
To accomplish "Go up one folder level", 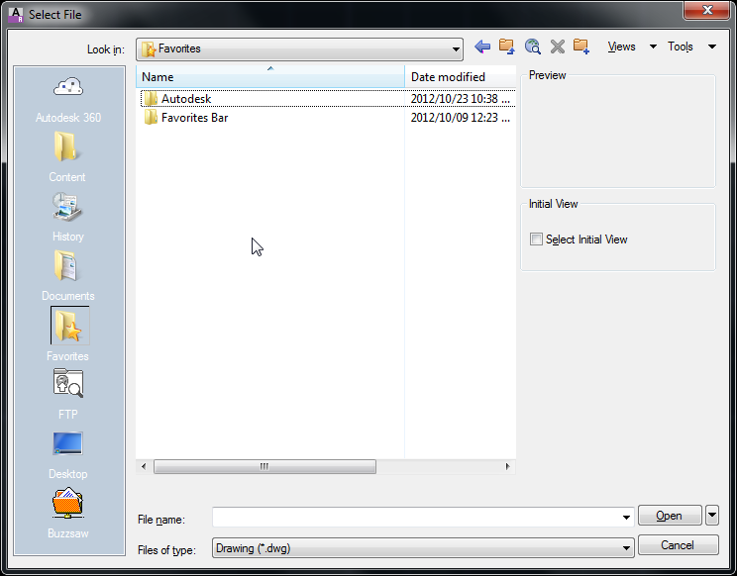I will click(507, 47).
